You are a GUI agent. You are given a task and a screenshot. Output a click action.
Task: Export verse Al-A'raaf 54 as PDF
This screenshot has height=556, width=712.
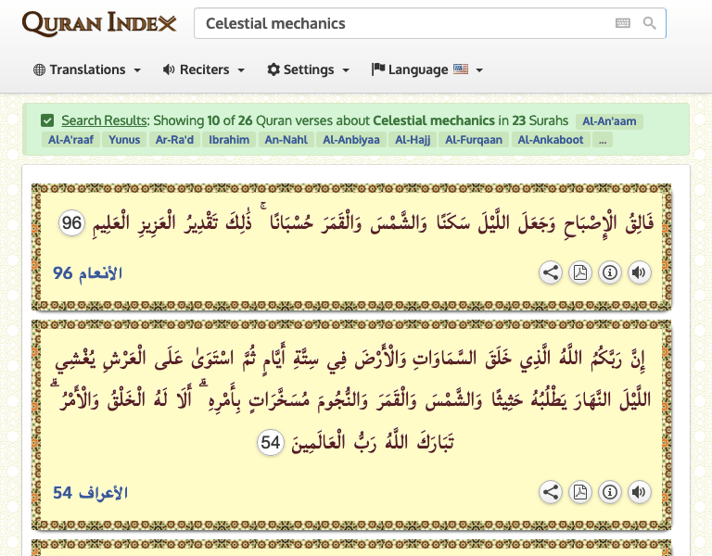pyautogui.click(x=580, y=492)
